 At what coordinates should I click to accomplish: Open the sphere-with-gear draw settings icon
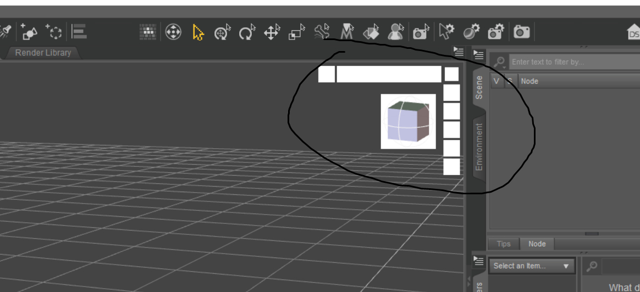(x=471, y=32)
